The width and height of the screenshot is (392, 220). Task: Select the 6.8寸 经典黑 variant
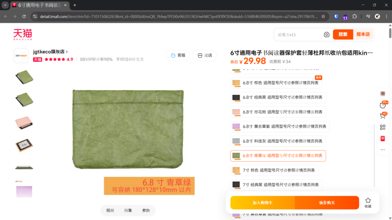click(278, 97)
